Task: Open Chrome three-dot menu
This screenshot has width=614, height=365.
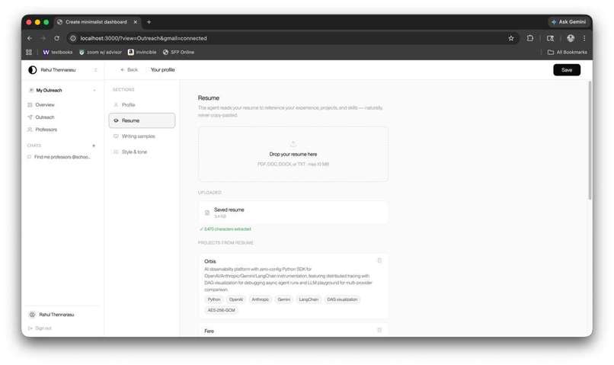Action: [584, 38]
